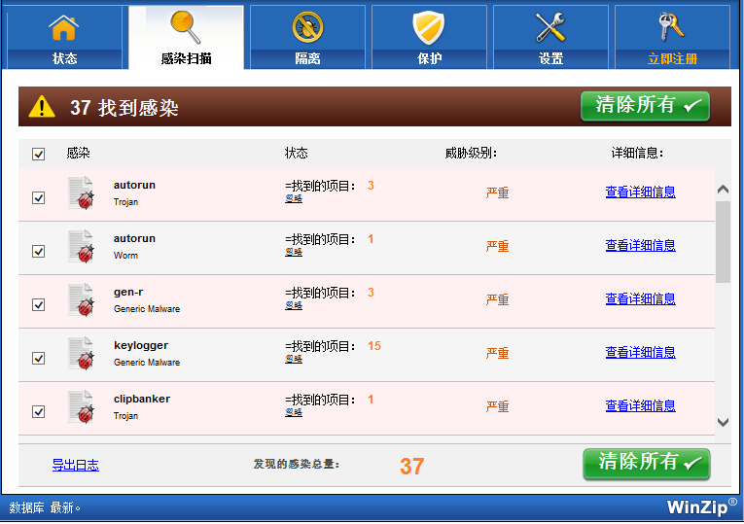Screen dimensions: 744x524
Task: Click the 忽略 link under keylogger
Action: [294, 360]
